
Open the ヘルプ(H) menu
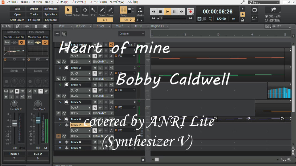[133, 2]
